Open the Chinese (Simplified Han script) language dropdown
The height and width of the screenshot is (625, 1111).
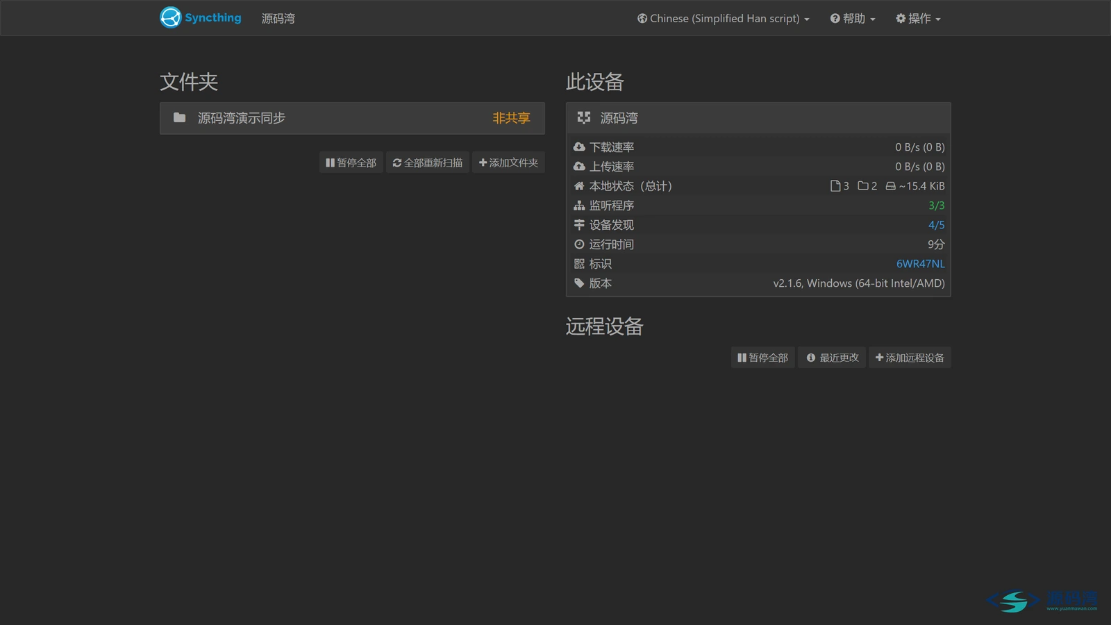click(723, 19)
